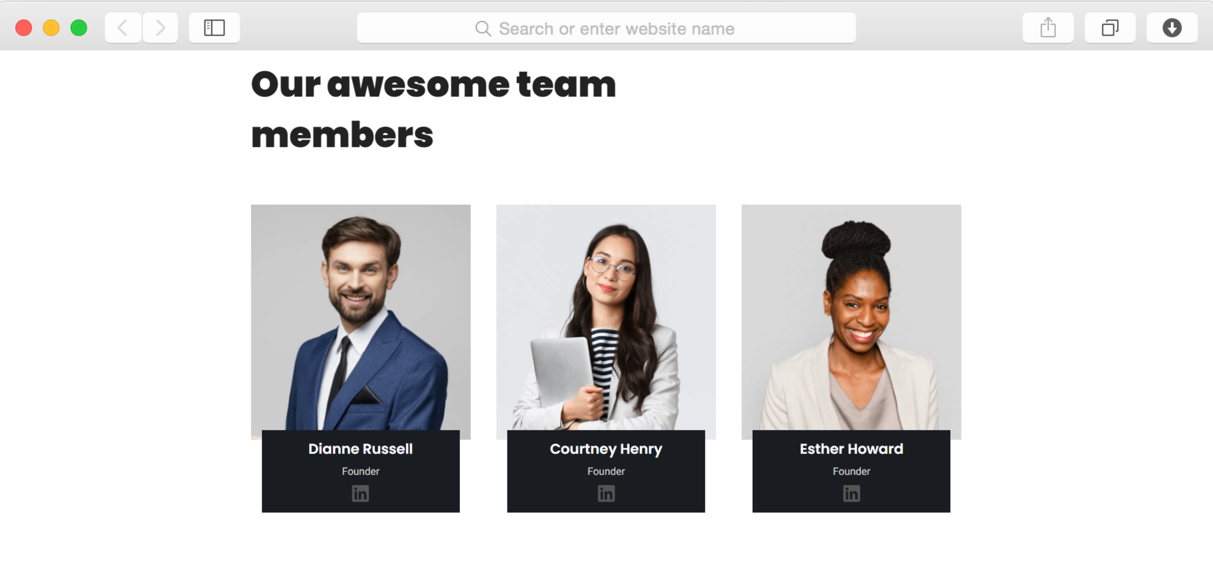Click the Esther Howard name link
1213x568 pixels.
coord(851,449)
